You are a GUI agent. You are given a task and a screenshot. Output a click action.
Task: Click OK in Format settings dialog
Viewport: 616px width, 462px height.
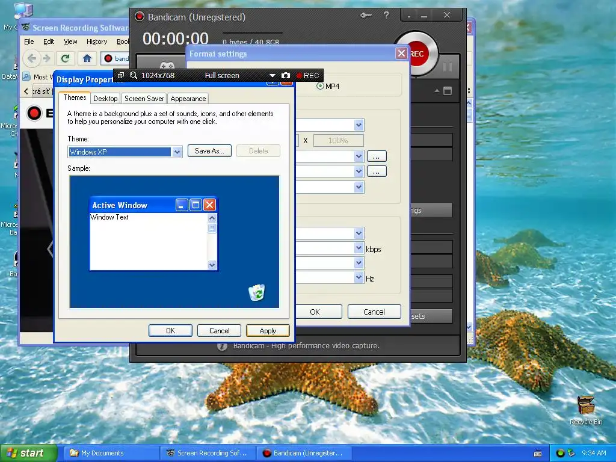(318, 312)
